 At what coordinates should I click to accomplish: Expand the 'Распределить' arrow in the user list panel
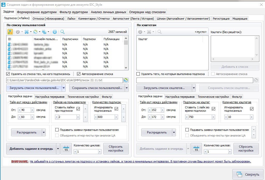[x=44, y=132]
